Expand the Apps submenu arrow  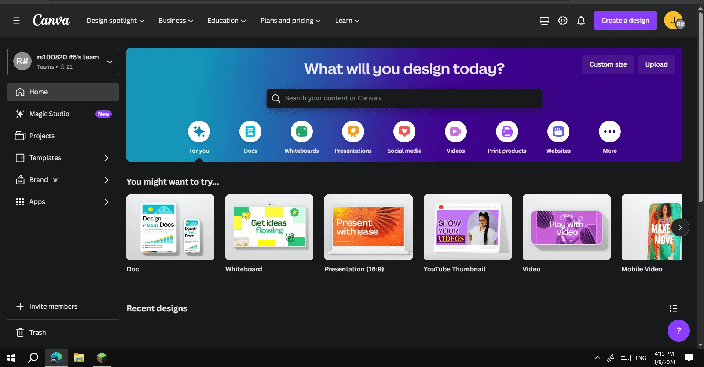106,202
